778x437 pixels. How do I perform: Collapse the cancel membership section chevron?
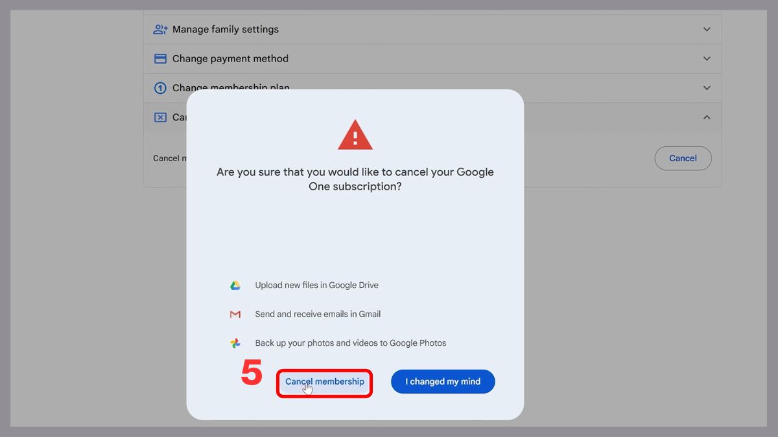707,117
